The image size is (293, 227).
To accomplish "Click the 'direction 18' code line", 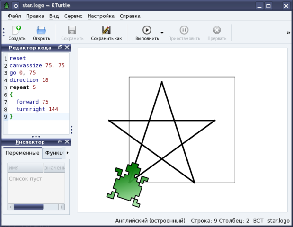I will coord(29,80).
